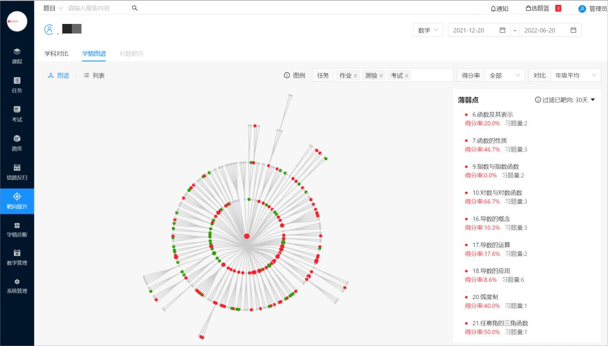Switch to 列表 list view
This screenshot has width=608, height=346.
click(94, 76)
